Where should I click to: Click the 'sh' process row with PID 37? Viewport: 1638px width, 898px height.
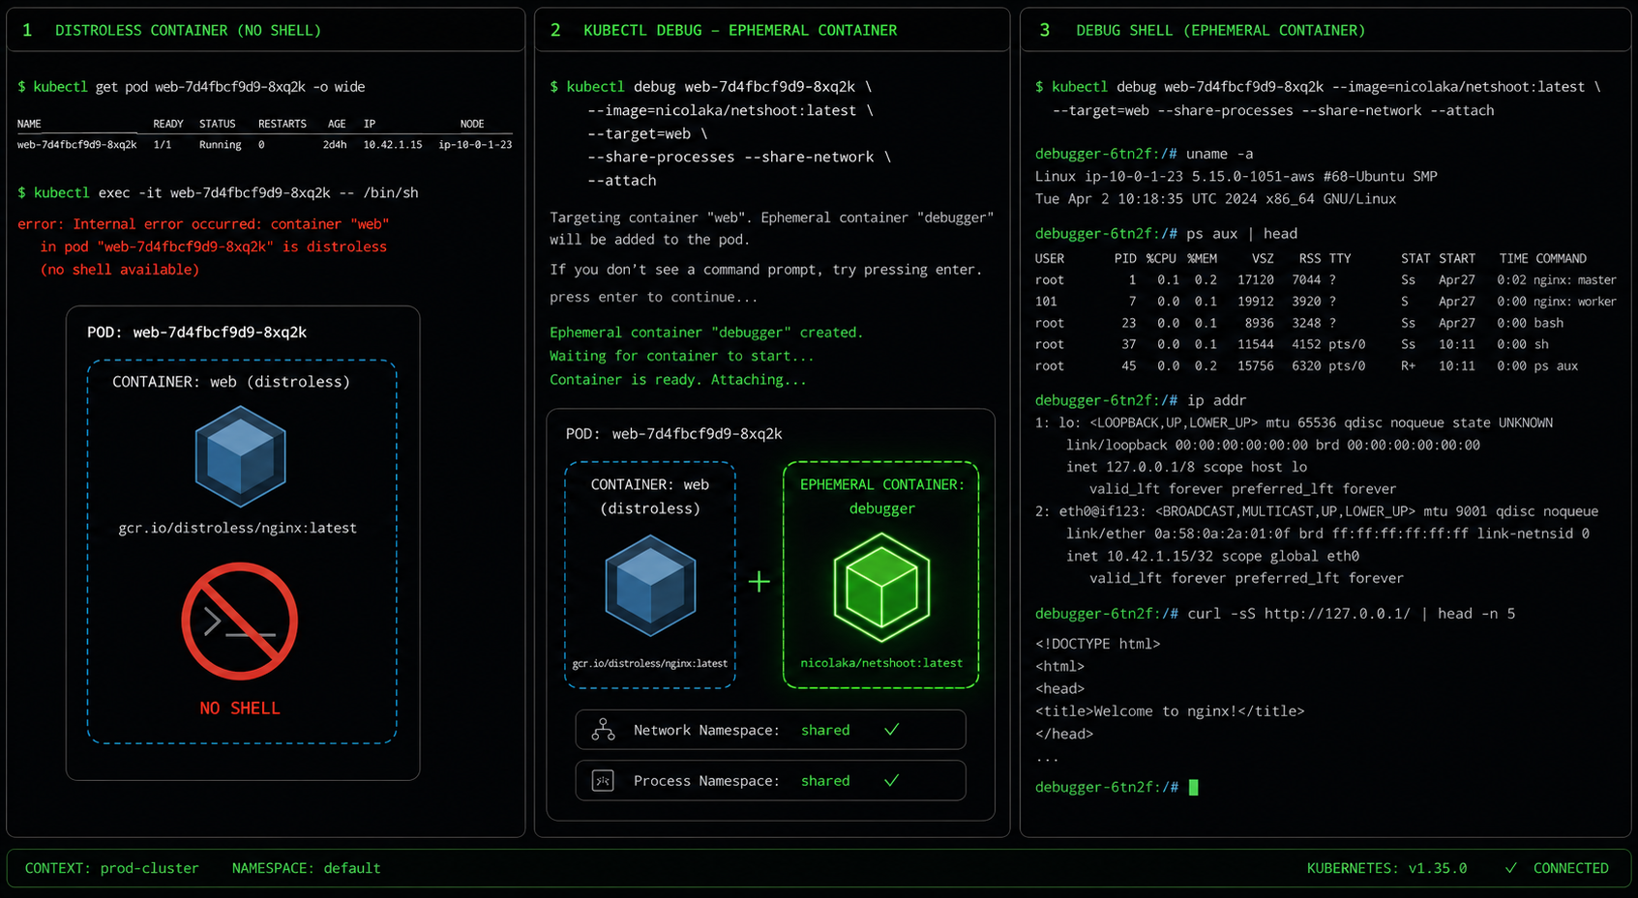pyautogui.click(x=1292, y=344)
